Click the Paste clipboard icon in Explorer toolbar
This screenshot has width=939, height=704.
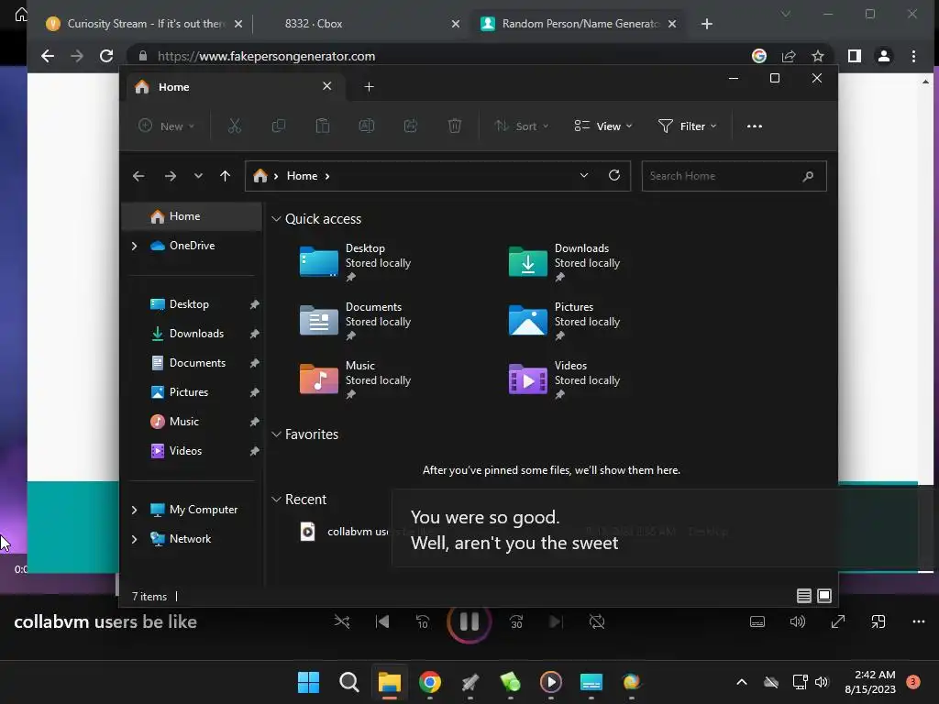(x=322, y=126)
